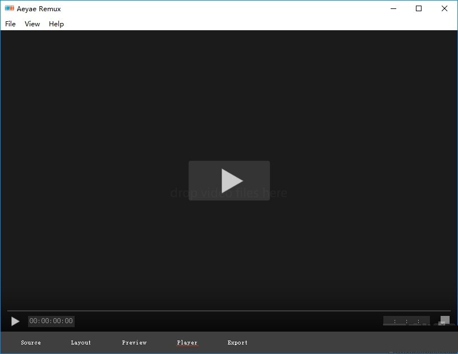Screen dimensions: 458x354
Task: Open the Export tab
Action: point(237,342)
